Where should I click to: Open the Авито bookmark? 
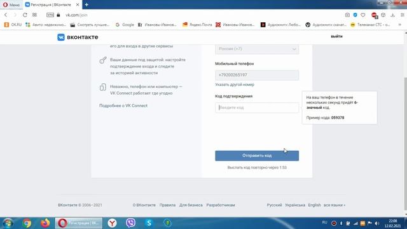point(46,25)
